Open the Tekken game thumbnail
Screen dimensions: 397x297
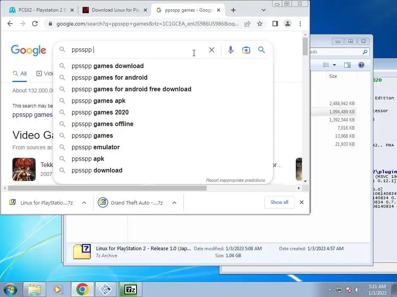[x=24, y=169]
